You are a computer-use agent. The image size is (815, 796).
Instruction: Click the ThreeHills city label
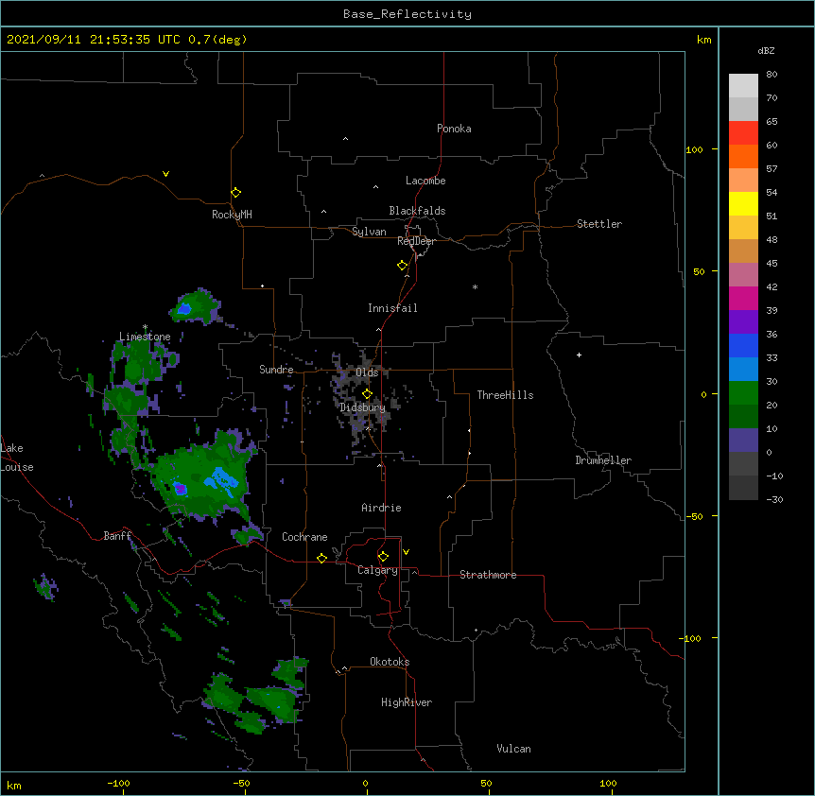click(505, 395)
